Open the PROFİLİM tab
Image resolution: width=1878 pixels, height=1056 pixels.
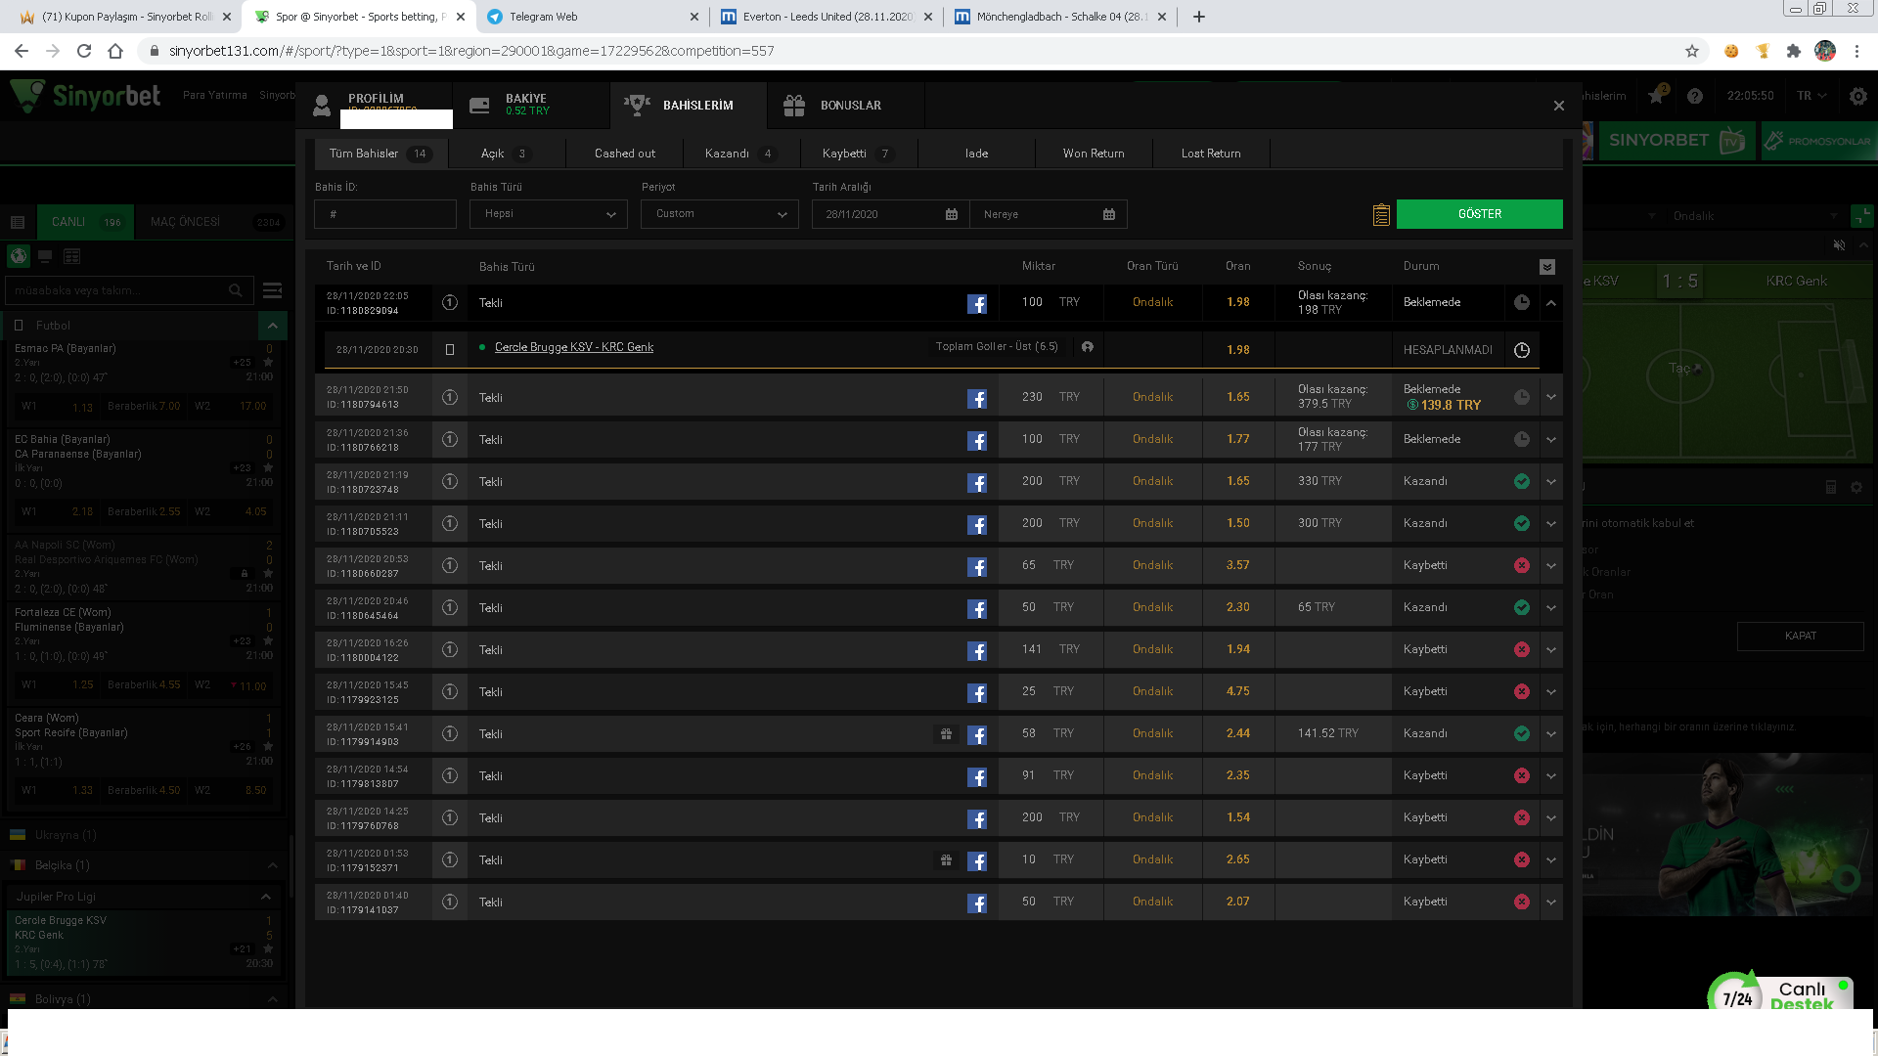coord(377,105)
